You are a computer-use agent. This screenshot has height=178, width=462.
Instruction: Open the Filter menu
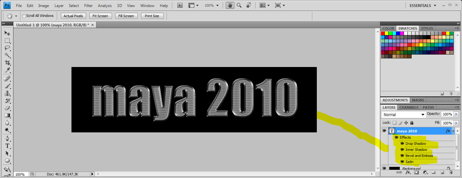(88, 5)
